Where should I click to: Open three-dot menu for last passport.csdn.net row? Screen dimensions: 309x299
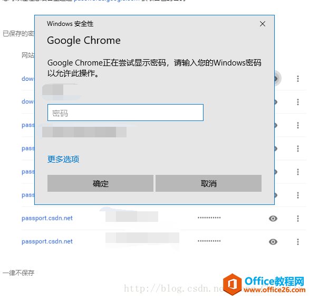[298, 242]
